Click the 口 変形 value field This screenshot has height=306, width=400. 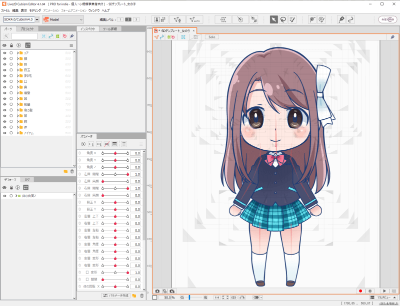tap(135, 273)
